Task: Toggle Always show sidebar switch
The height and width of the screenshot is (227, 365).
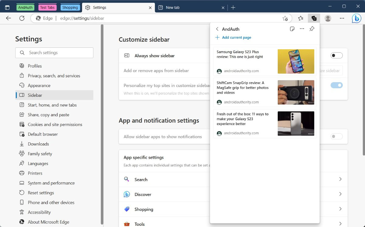Action: click(336, 56)
